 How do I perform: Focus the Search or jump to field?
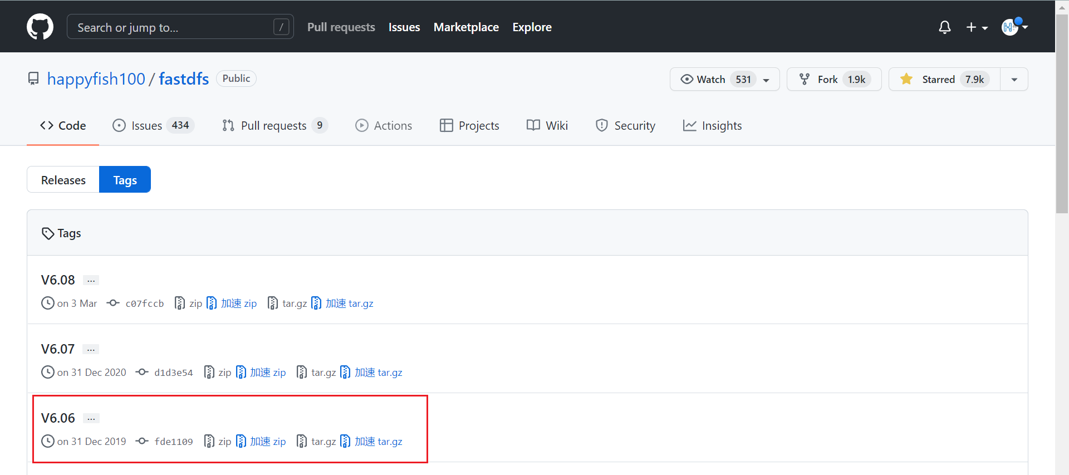pyautogui.click(x=180, y=27)
